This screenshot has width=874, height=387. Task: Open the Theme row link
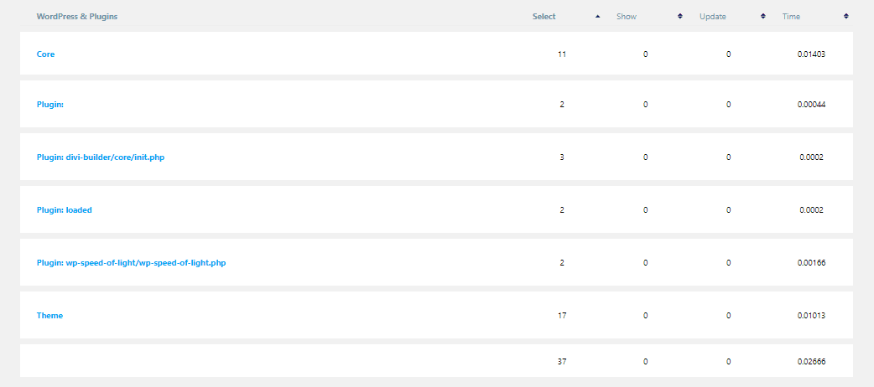[x=49, y=315]
